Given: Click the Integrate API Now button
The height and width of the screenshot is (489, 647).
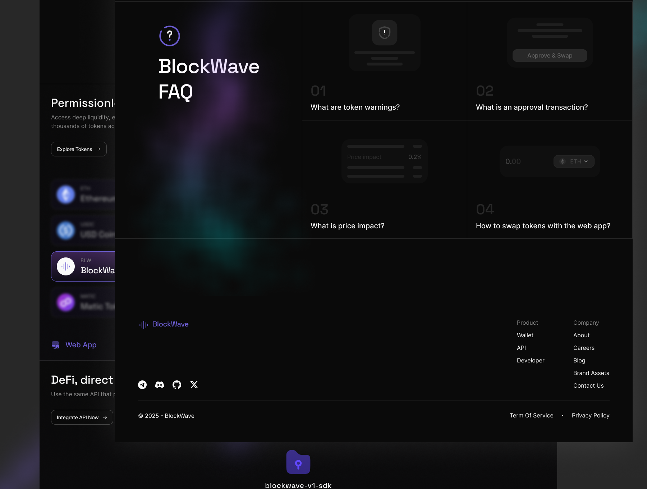Looking at the screenshot, I should point(82,417).
